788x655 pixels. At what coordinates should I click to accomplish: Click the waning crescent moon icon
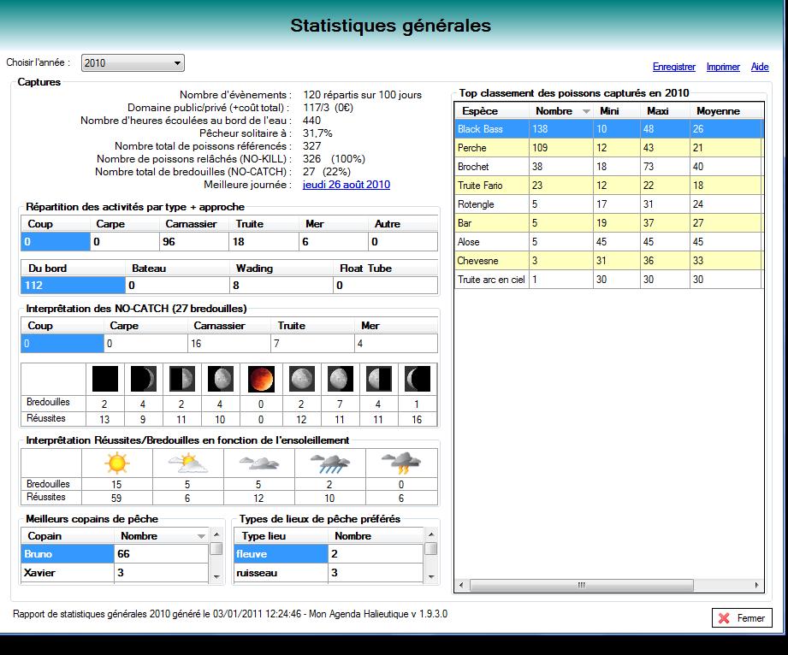418,379
